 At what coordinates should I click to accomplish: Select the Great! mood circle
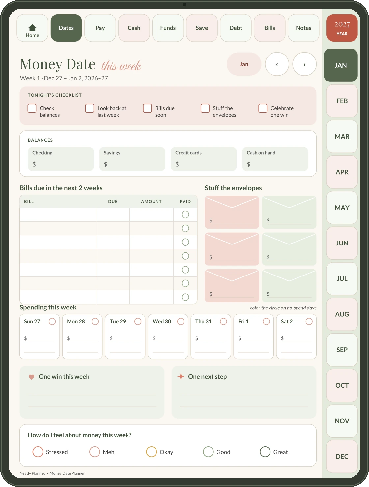pos(265,452)
